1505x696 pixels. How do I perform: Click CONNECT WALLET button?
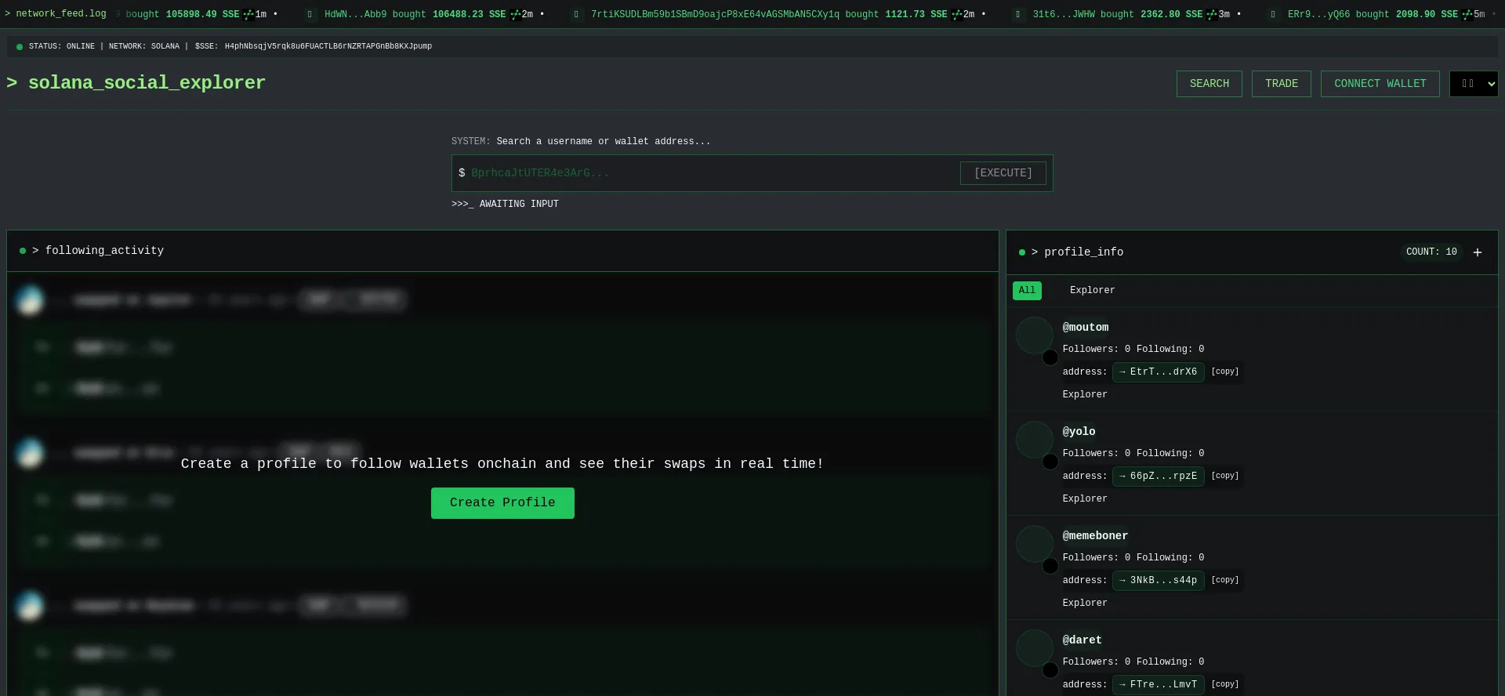tap(1380, 84)
